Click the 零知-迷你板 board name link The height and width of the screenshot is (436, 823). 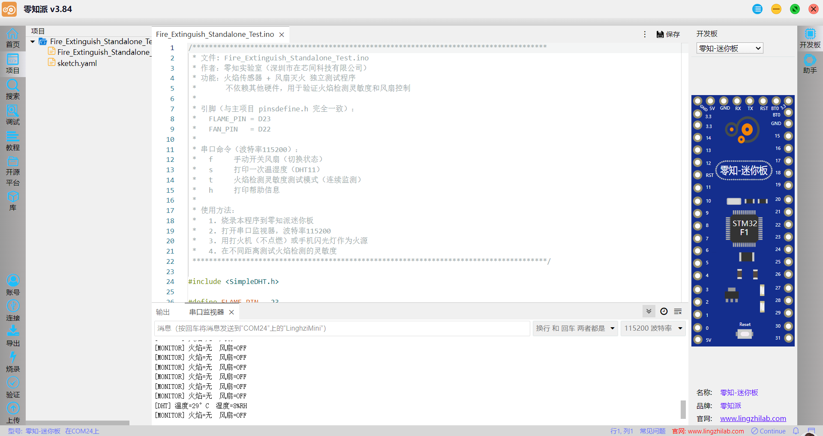click(739, 392)
